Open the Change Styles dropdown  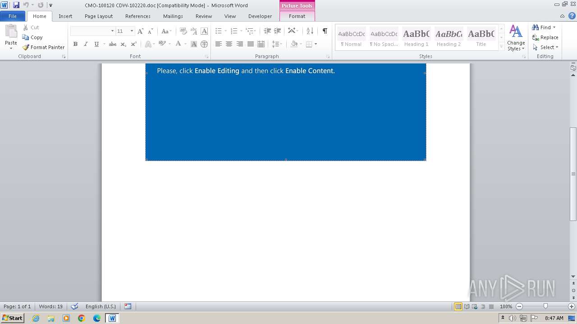pyautogui.click(x=516, y=38)
